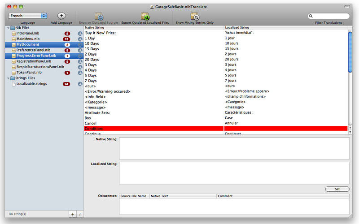Click the sidebar plus add button

(72, 214)
